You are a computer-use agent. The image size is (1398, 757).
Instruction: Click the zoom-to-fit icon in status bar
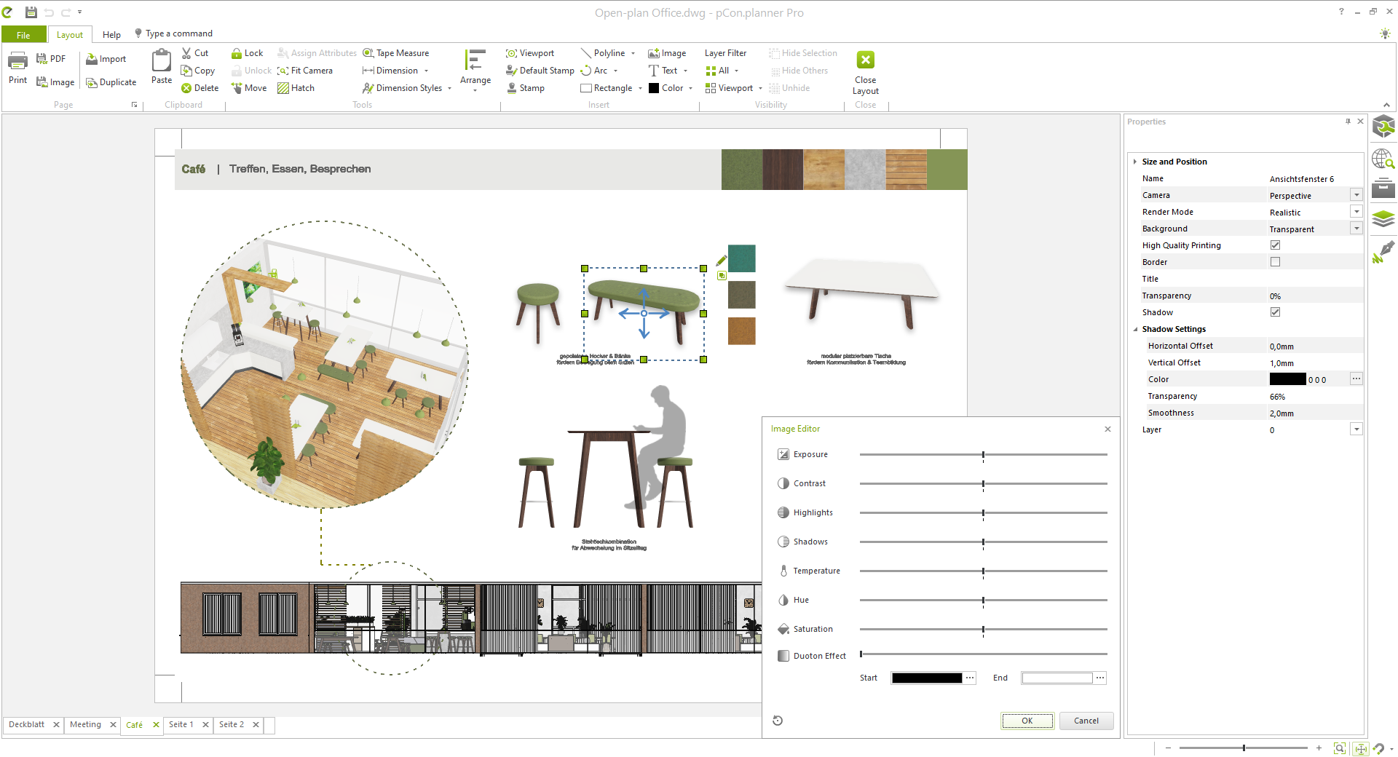click(1340, 748)
